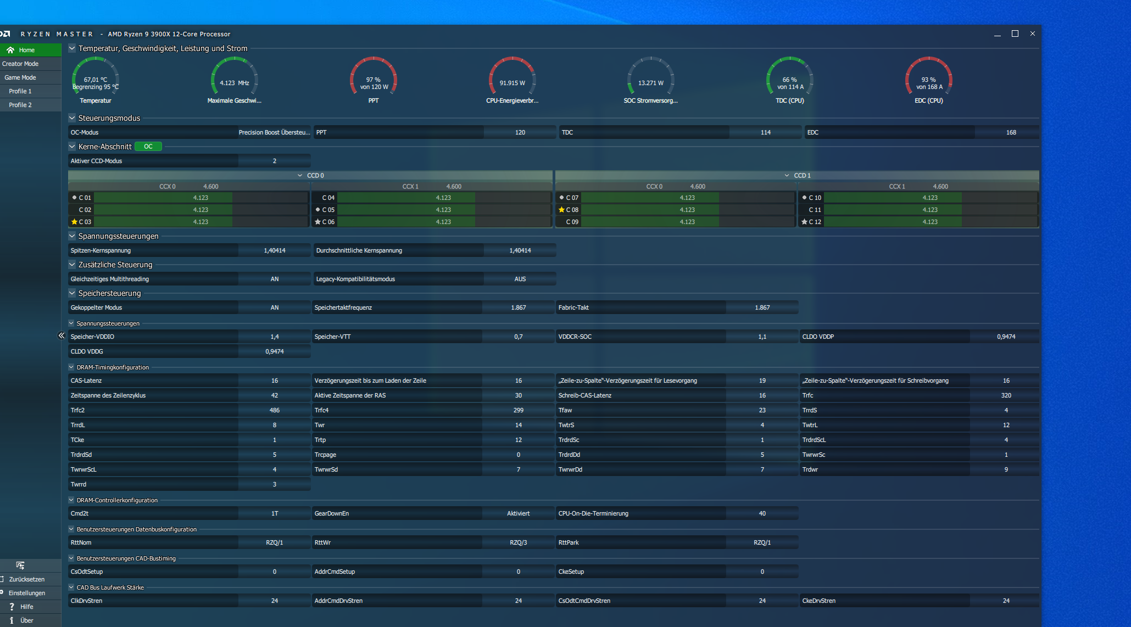Click the import/export profile icon in sidebar
Screen dimensions: 1131x627
(x=20, y=566)
